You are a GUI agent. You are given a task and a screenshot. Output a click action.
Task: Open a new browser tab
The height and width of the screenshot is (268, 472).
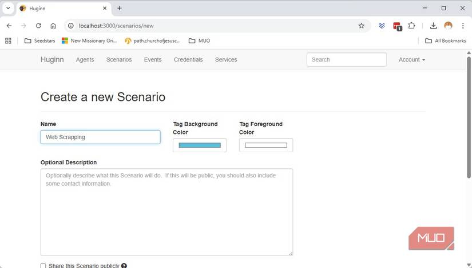pyautogui.click(x=120, y=9)
